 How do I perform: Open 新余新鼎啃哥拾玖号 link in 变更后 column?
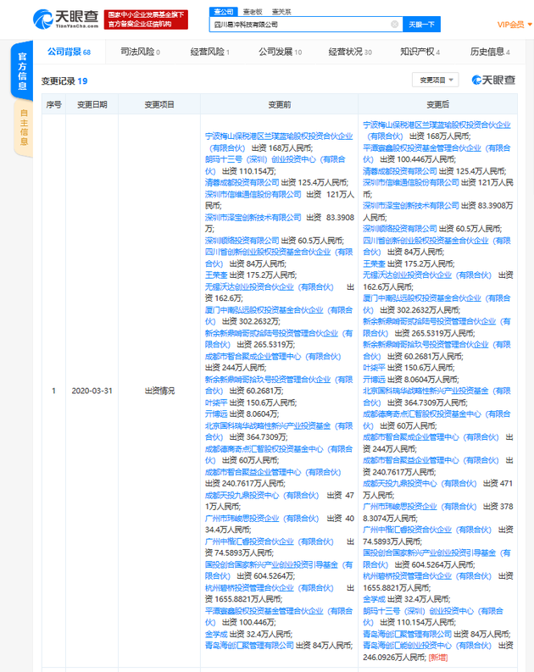(x=437, y=350)
